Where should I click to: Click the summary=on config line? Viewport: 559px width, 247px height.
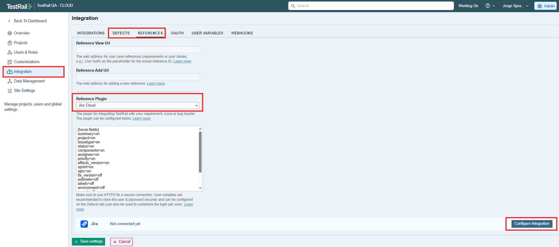(88, 134)
